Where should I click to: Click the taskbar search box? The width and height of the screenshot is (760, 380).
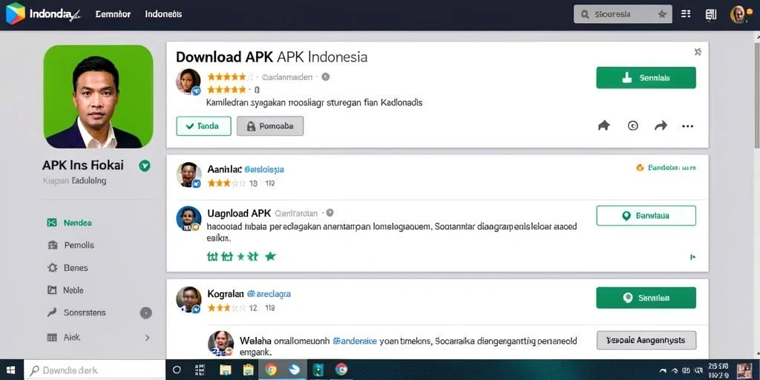(94, 370)
